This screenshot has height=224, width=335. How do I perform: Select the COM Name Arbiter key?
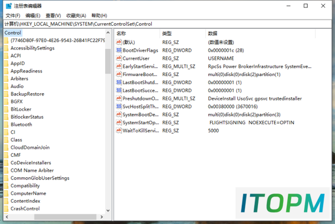click(x=32, y=170)
